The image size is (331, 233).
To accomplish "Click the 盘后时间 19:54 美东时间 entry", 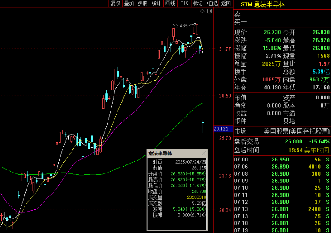I will pos(282,150).
